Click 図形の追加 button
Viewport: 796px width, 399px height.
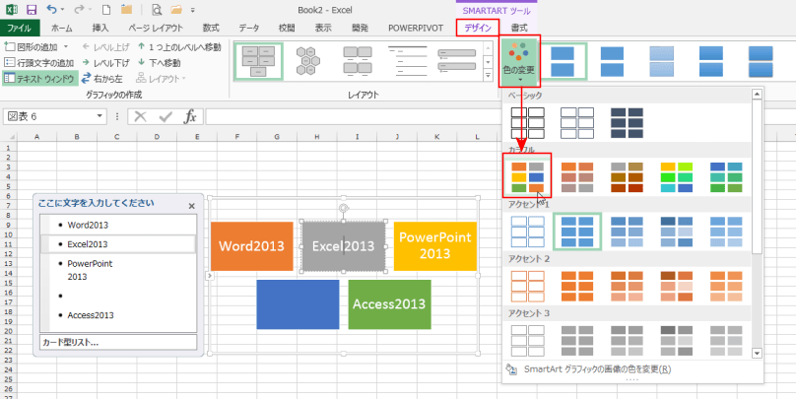(31, 47)
